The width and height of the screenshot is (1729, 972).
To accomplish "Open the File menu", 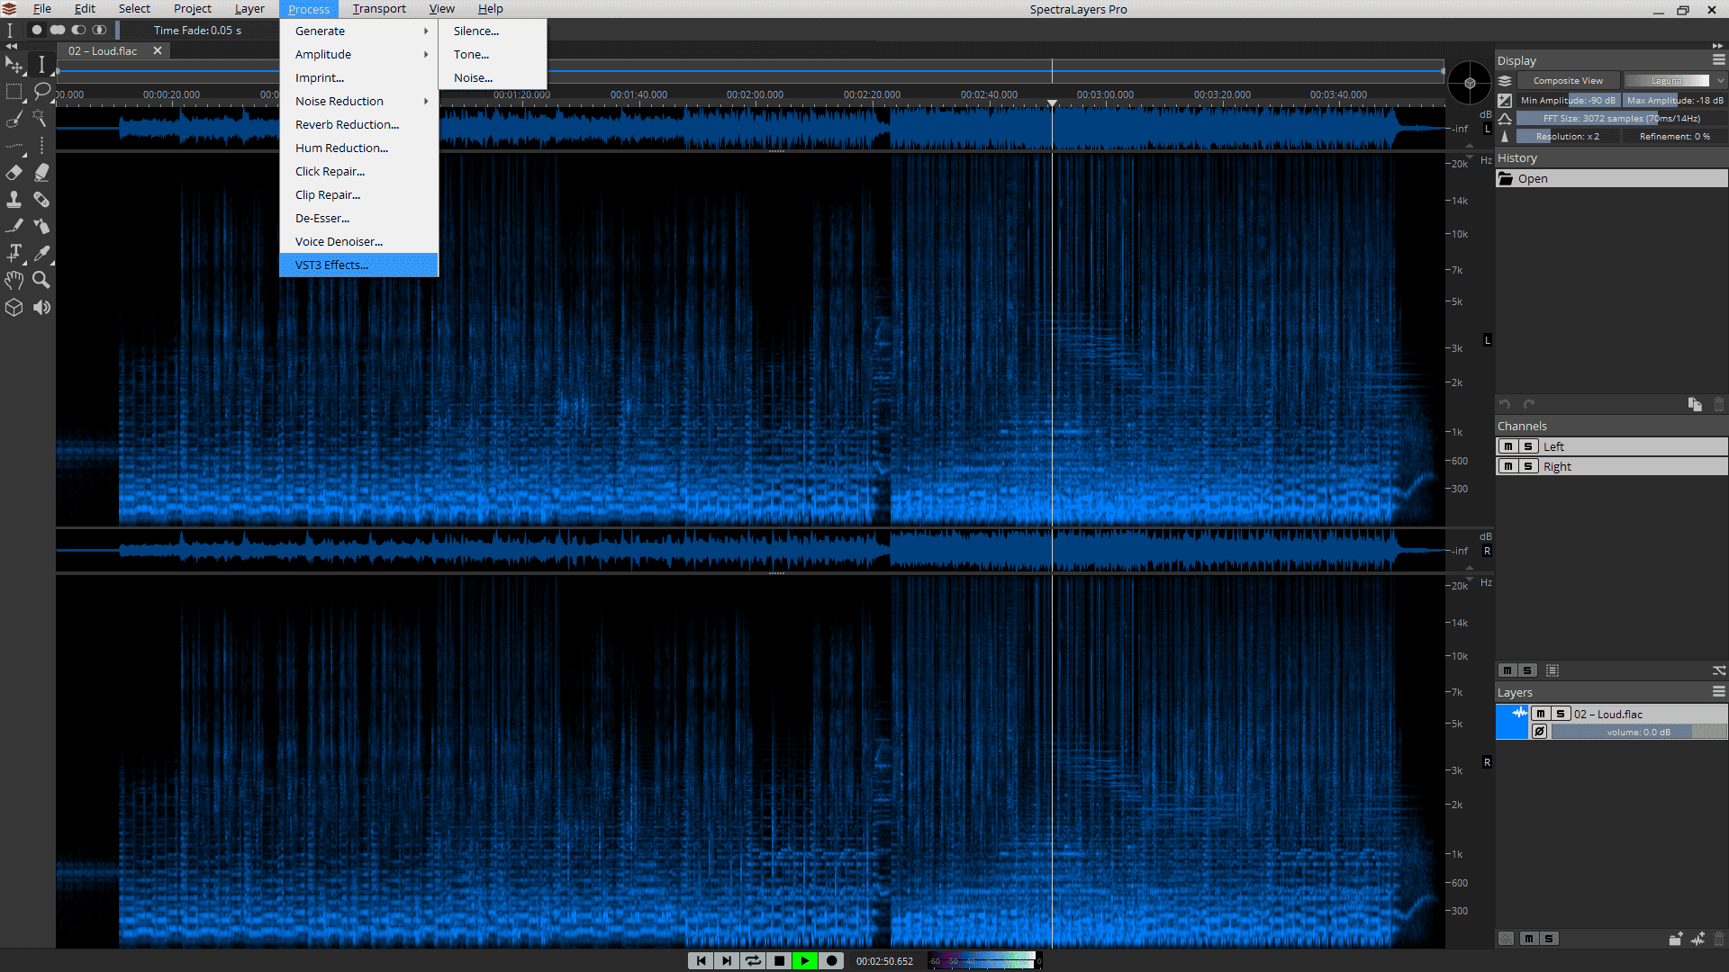I will (41, 9).
